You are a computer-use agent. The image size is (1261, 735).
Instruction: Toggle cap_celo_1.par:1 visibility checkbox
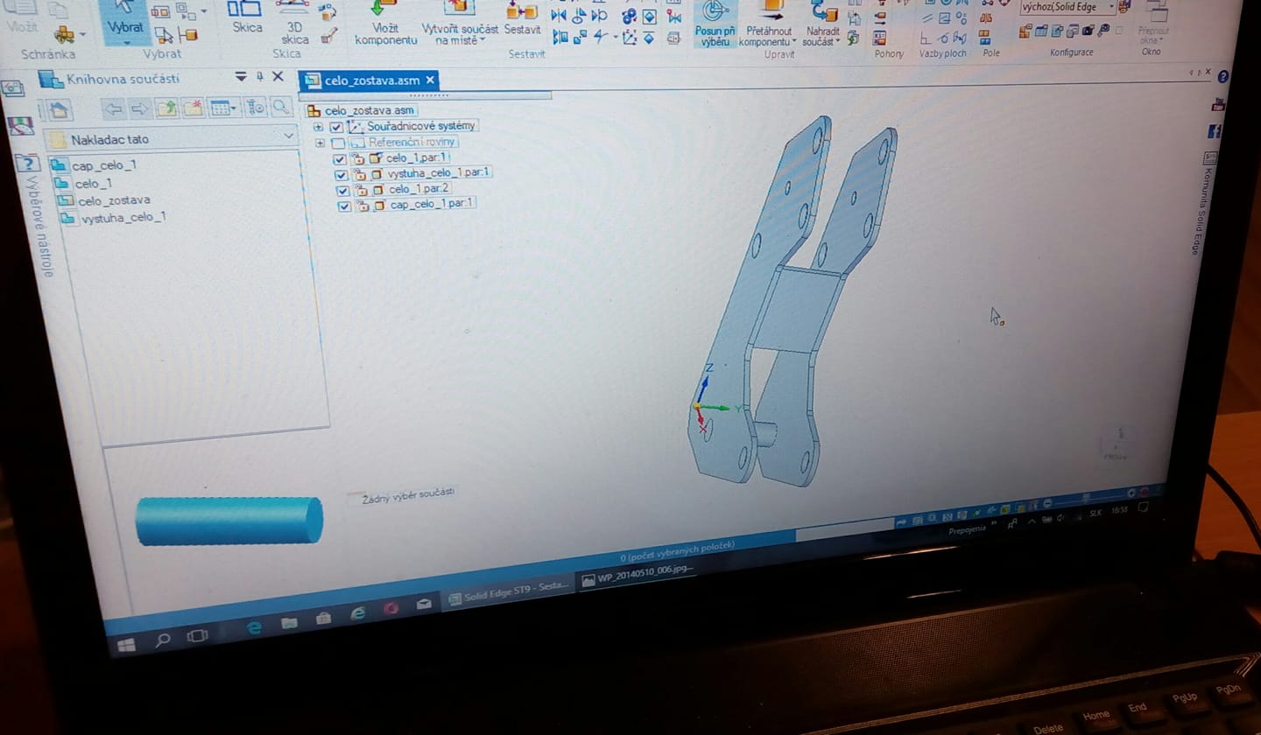point(344,206)
